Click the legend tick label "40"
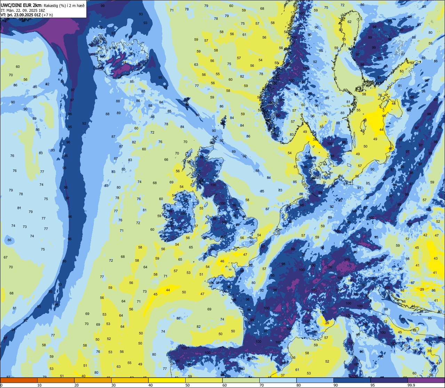 tap(151, 385)
